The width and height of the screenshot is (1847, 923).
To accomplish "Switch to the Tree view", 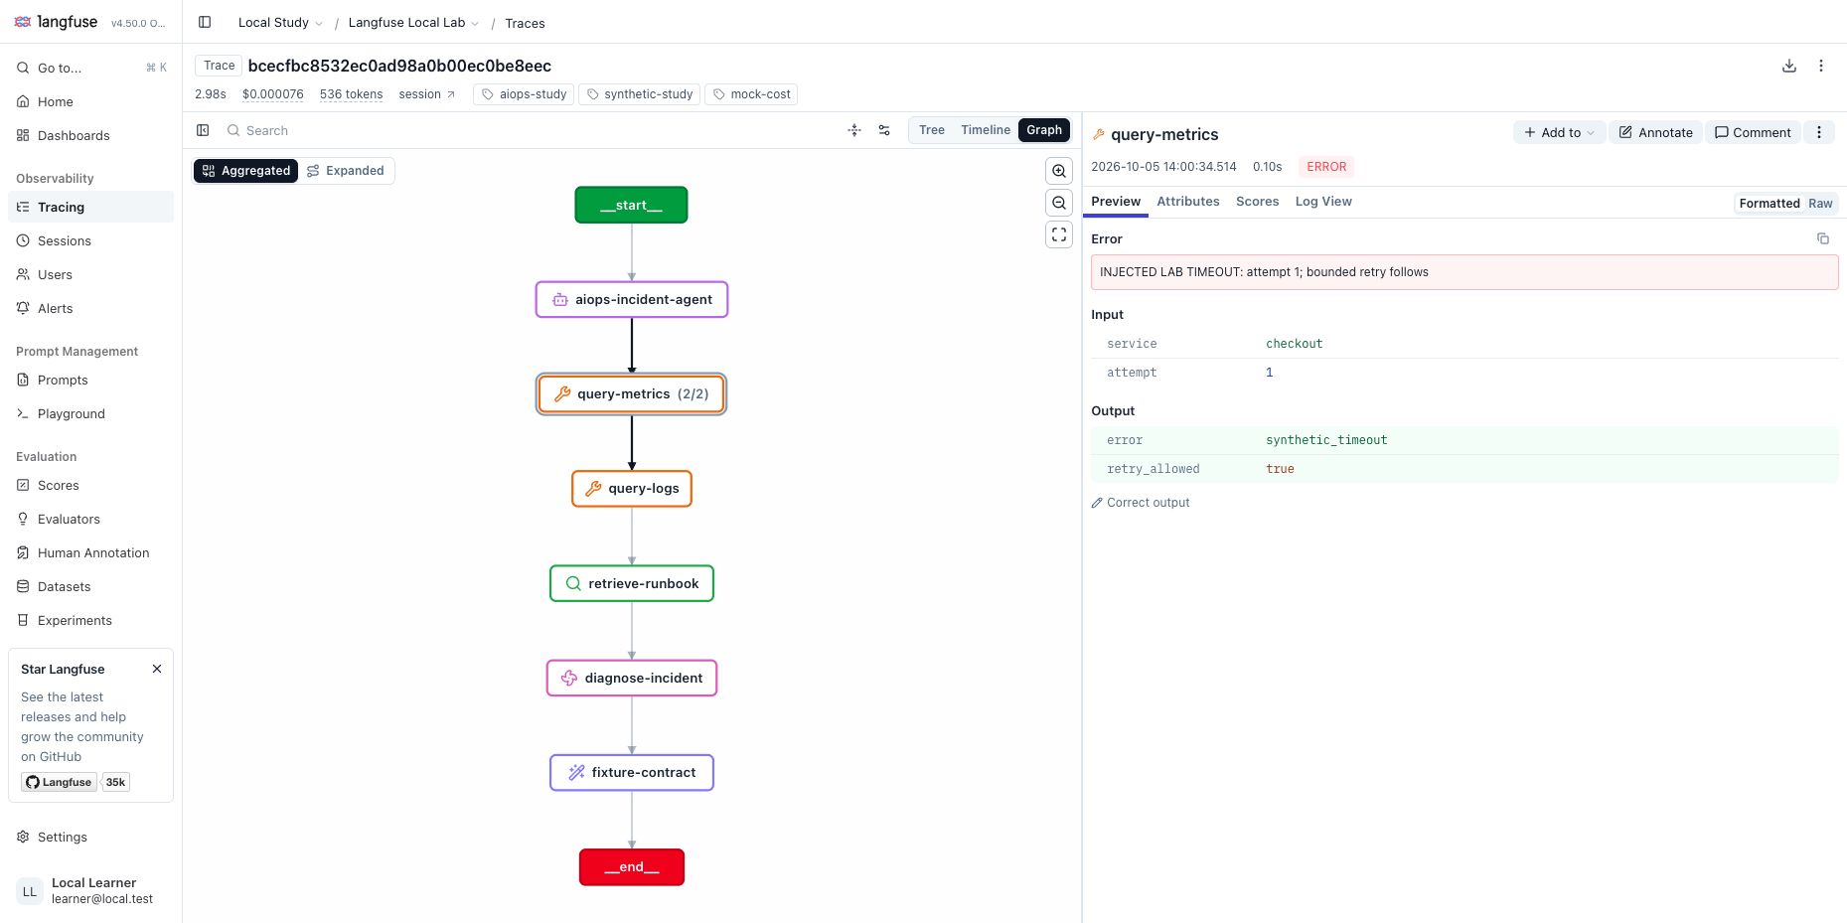I will [932, 130].
